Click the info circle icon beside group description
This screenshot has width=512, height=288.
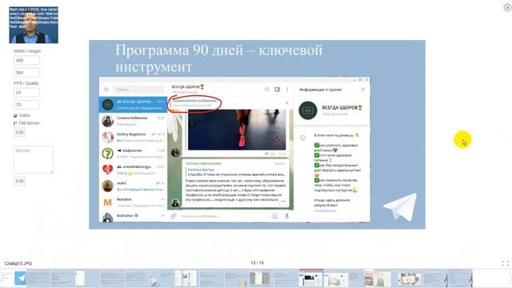coord(302,138)
